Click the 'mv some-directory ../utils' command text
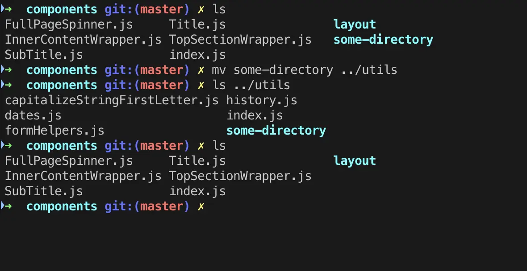Viewport: 527px width, 271px height. coord(305,70)
